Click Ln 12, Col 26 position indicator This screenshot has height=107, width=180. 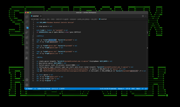[108, 89]
